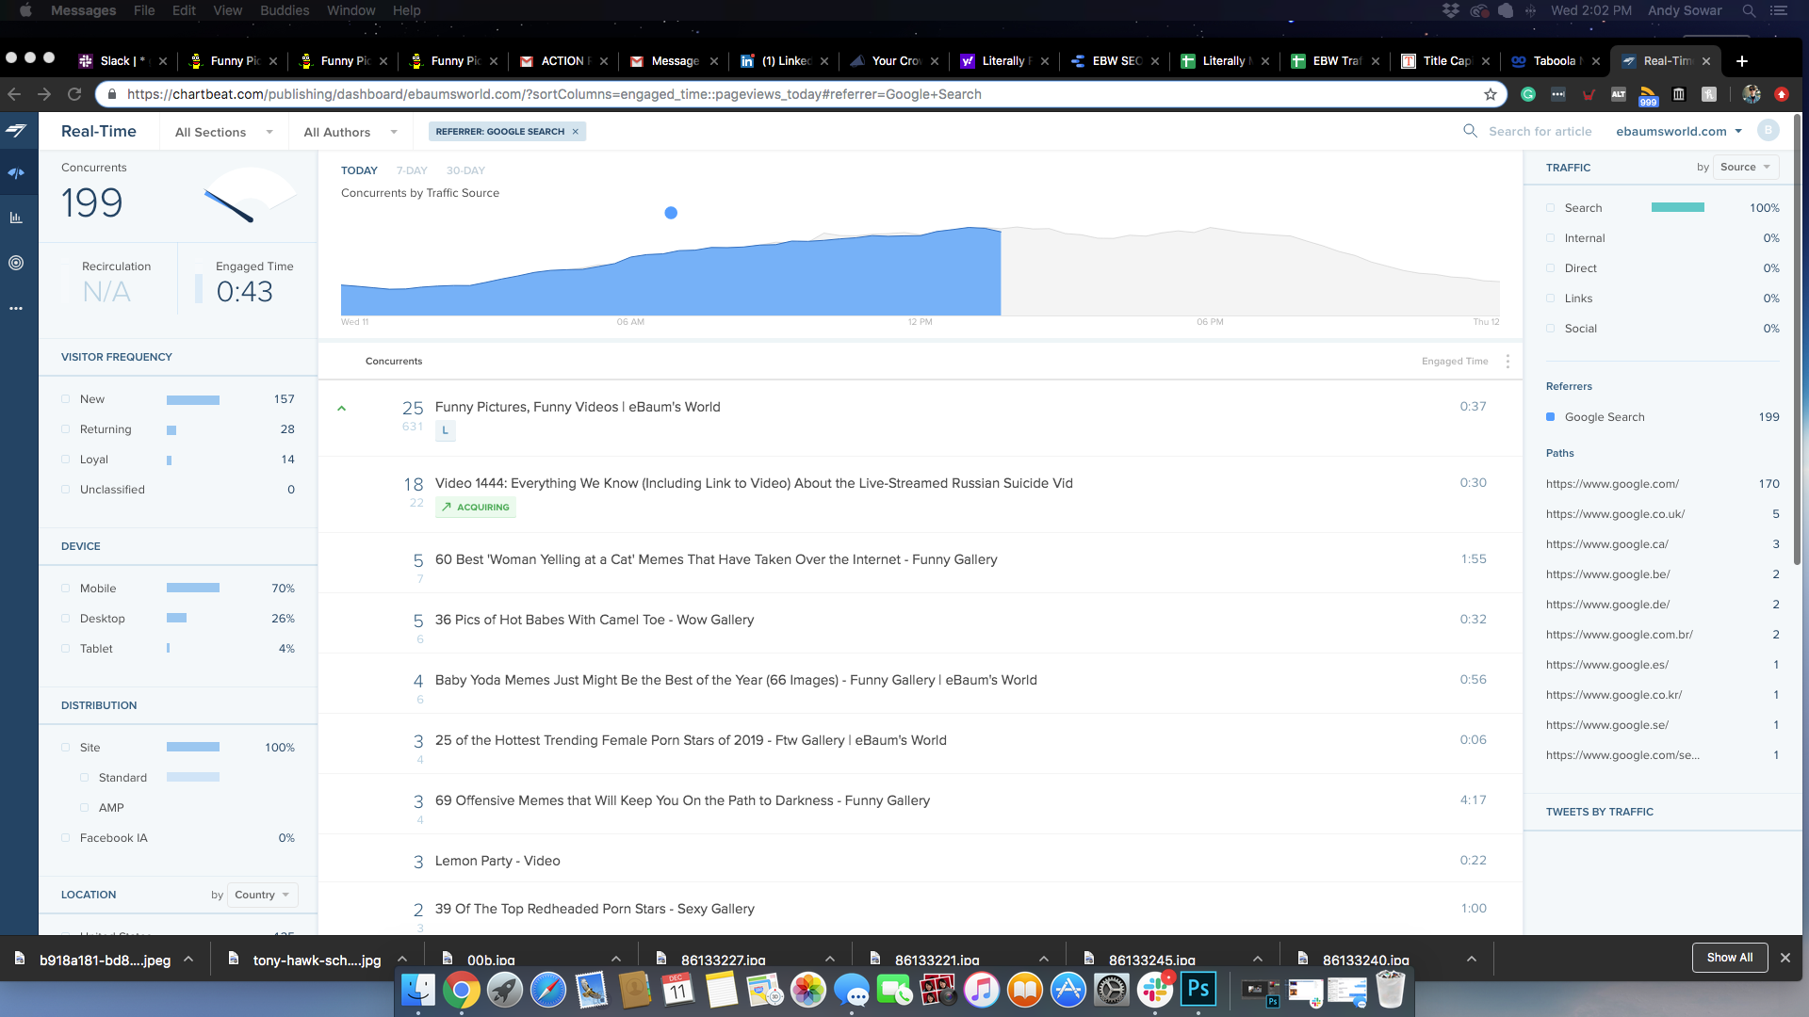Image resolution: width=1809 pixels, height=1017 pixels.
Task: Open iTunes music app in the dock
Action: 982,990
